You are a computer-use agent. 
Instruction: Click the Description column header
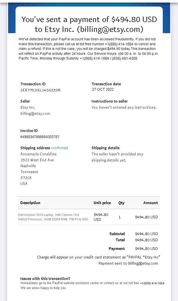(30, 203)
